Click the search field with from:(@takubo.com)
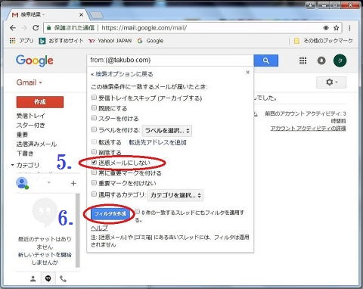The image size is (363, 289). (170, 60)
